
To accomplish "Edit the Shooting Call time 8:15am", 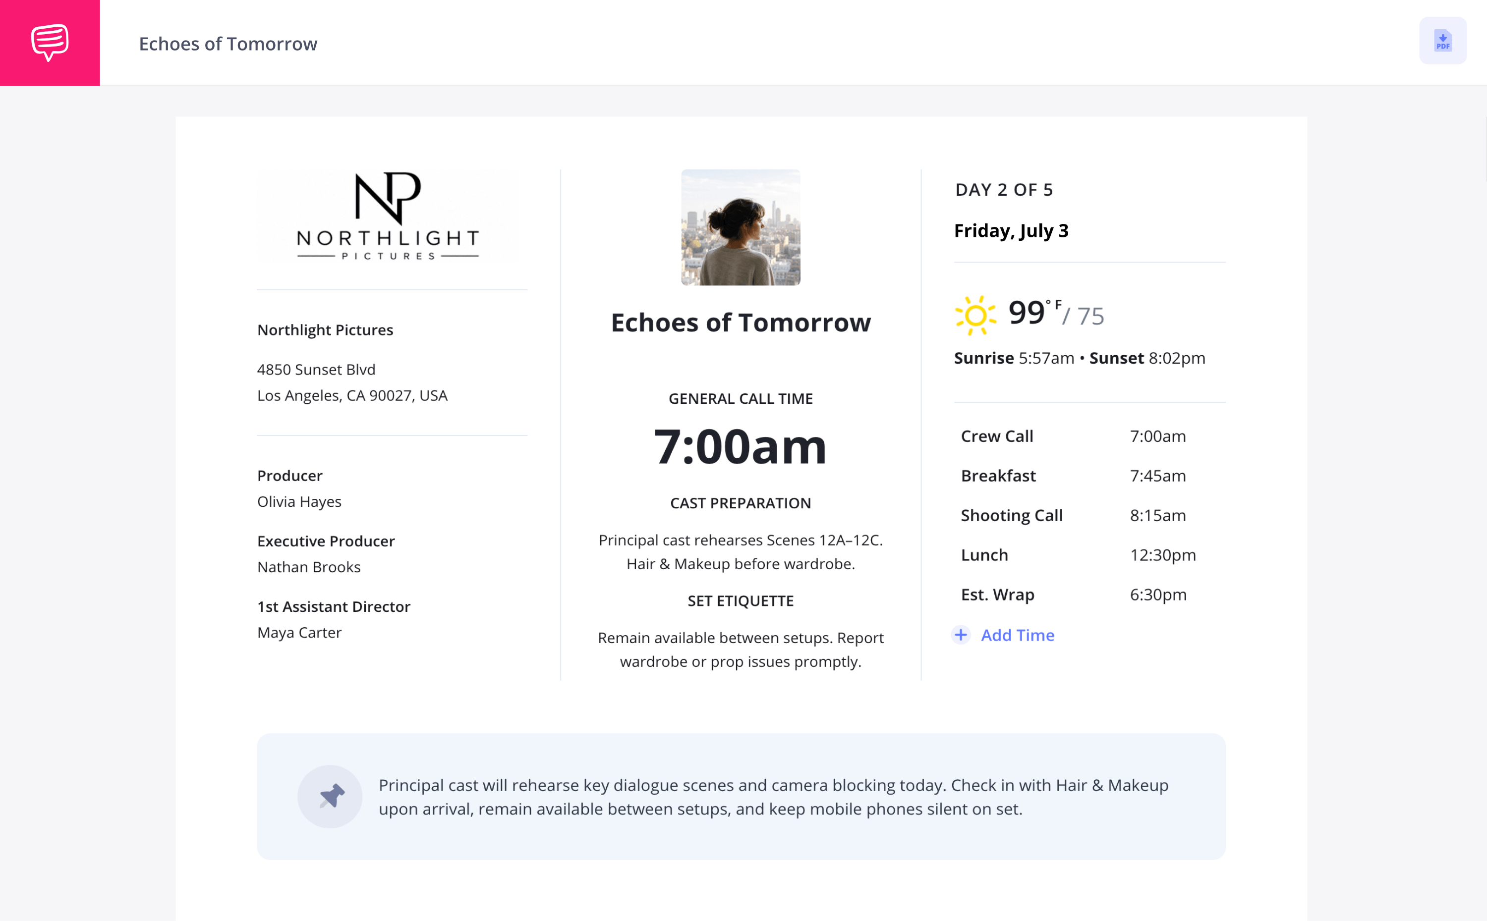I will [1158, 515].
